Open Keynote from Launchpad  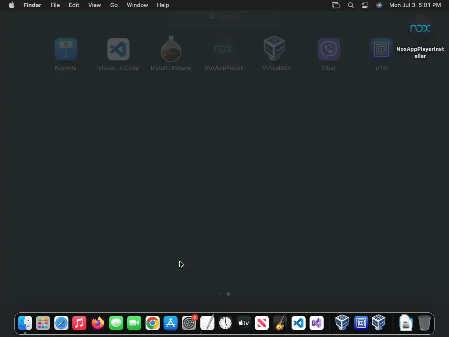[66, 49]
